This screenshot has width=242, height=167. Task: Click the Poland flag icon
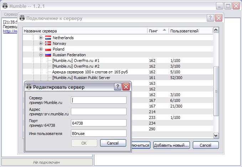pos(48,49)
